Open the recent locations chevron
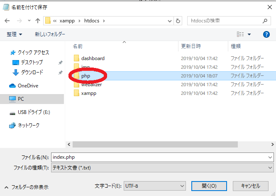The image size is (276, 196). tap(29, 21)
